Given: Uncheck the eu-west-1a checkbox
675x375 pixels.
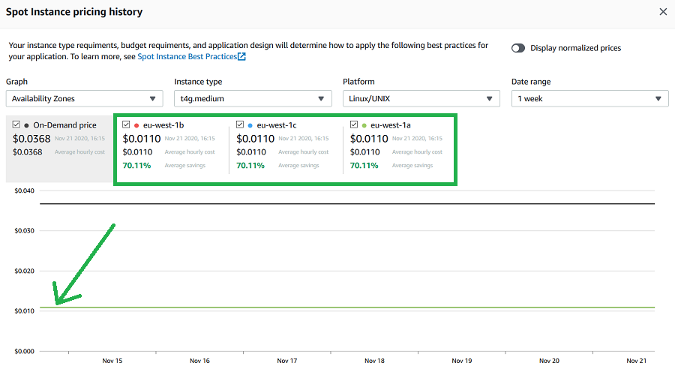Looking at the screenshot, I should point(354,124).
